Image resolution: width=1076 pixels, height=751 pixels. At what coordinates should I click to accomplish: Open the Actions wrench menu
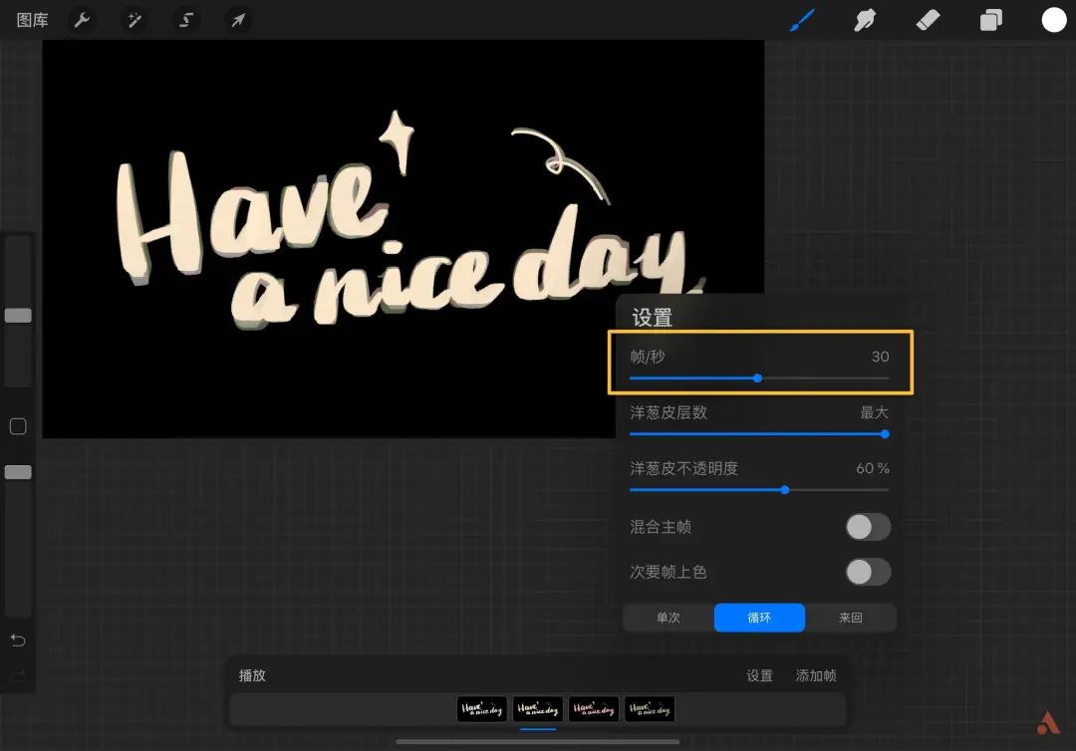pyautogui.click(x=82, y=20)
